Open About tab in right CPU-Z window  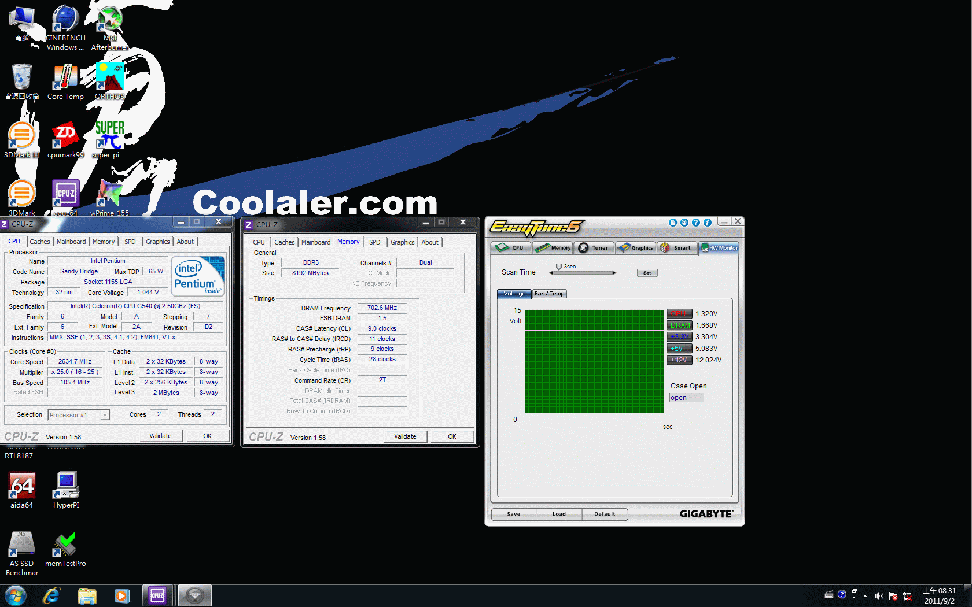coord(430,242)
